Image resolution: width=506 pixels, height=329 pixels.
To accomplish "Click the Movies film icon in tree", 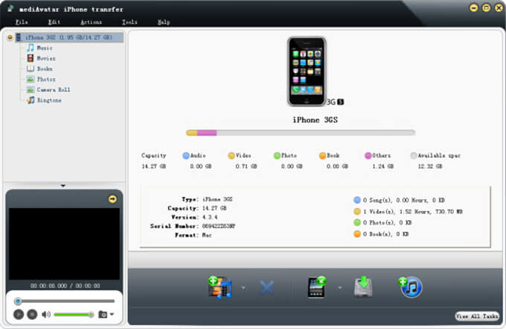I will (x=31, y=58).
